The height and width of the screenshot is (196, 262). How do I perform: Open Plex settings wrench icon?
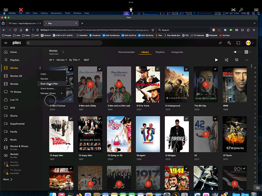coord(229,43)
